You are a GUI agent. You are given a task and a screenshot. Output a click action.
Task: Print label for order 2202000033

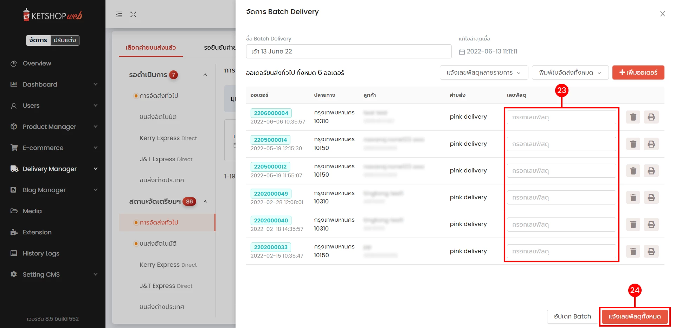pos(651,251)
